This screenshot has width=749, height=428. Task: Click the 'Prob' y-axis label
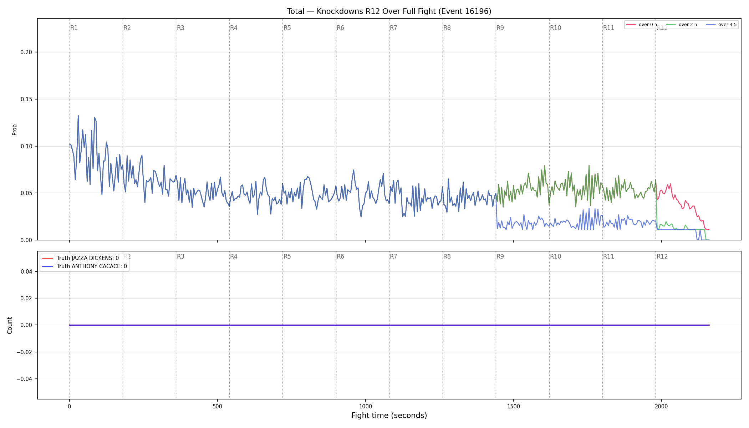coord(15,129)
